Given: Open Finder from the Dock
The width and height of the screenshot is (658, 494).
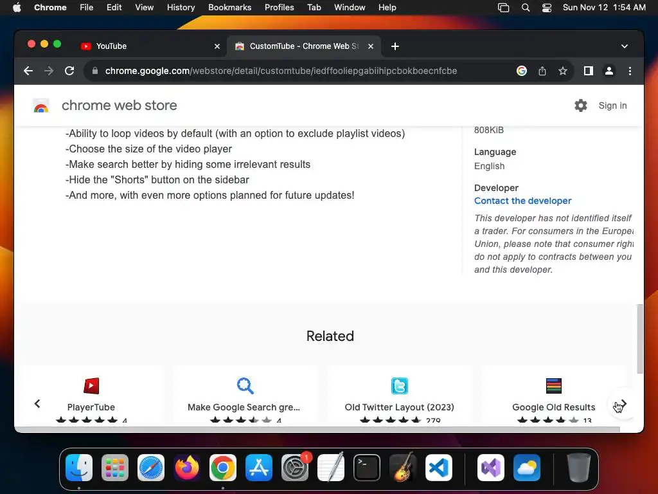Looking at the screenshot, I should click(x=79, y=468).
